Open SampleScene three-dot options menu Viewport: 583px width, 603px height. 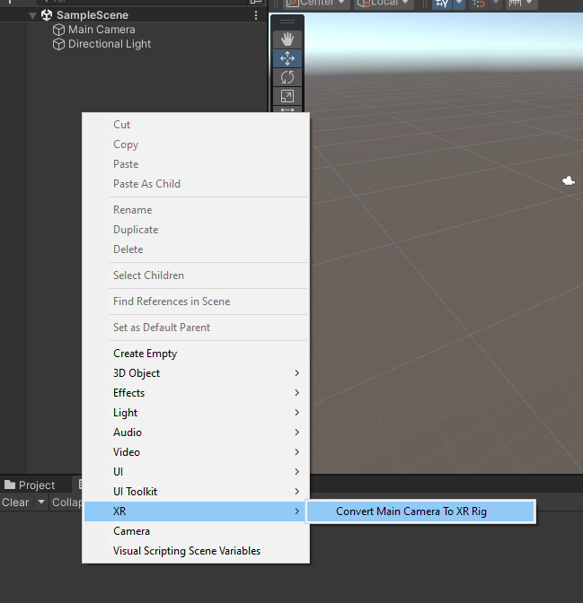pyautogui.click(x=256, y=15)
